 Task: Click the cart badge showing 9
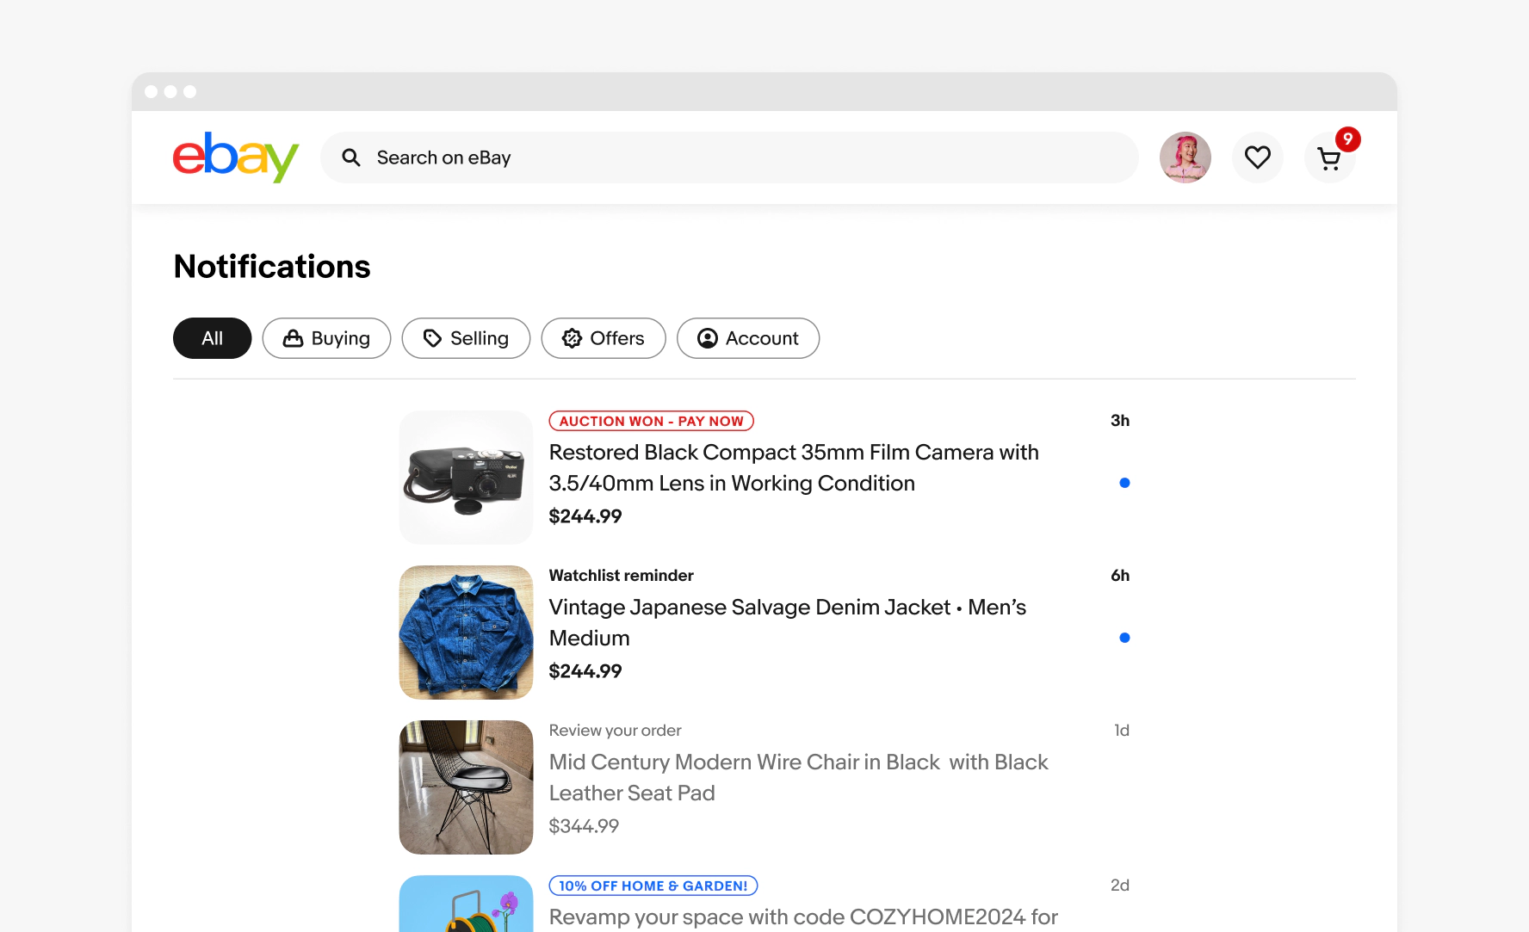(1348, 139)
